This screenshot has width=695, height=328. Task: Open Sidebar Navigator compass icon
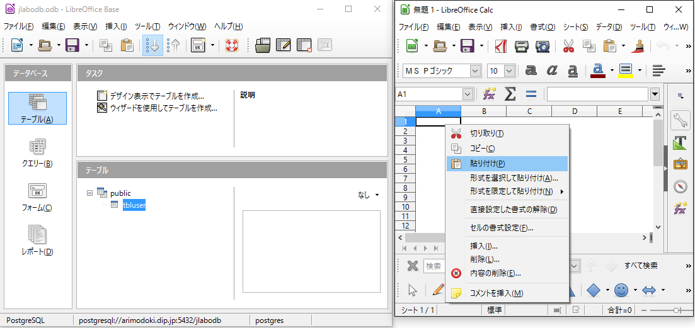pos(680,186)
